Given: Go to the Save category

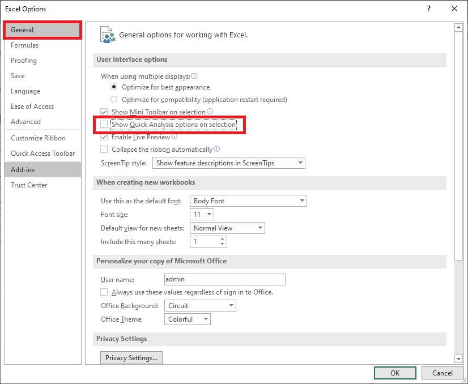Looking at the screenshot, I should pyautogui.click(x=42, y=76).
